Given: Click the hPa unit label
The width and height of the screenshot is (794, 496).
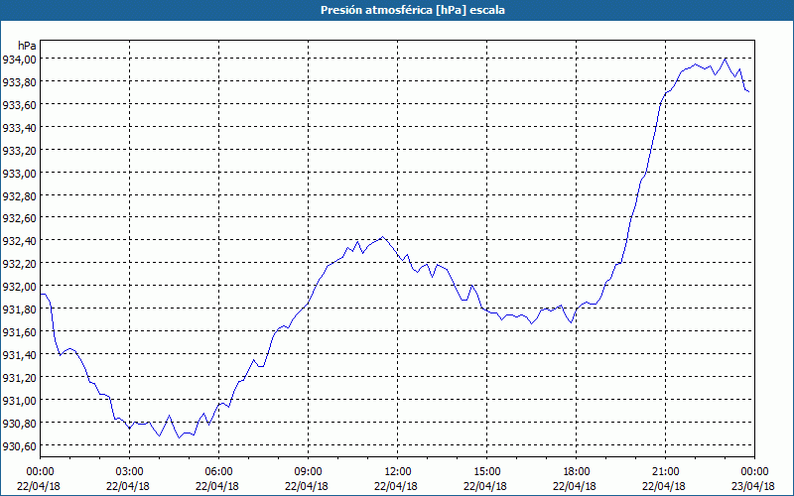Looking at the screenshot, I should [x=28, y=46].
